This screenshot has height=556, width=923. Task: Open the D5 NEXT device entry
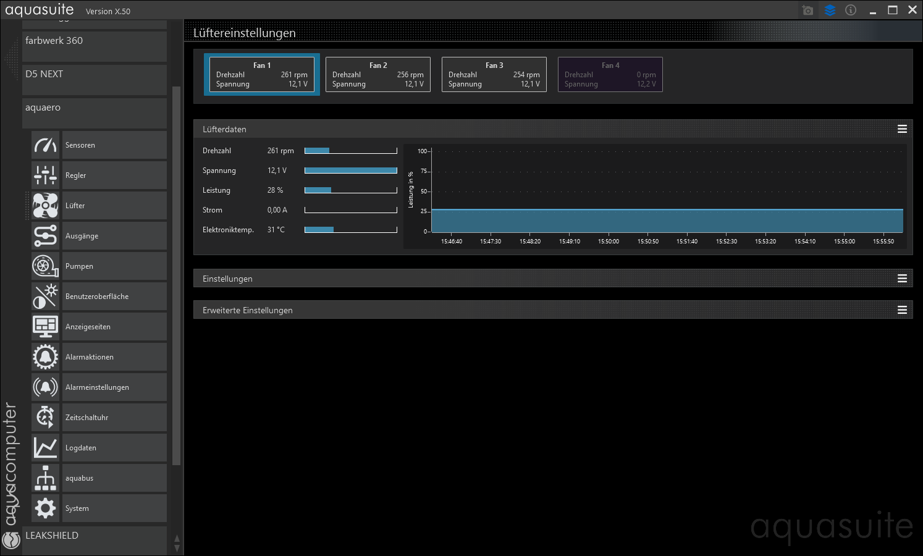click(x=95, y=79)
